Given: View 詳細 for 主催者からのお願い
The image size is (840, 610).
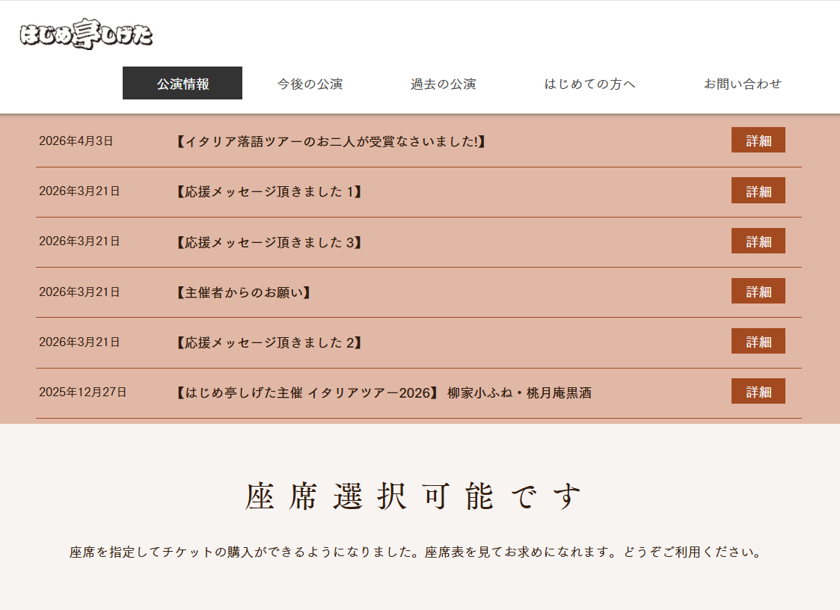Looking at the screenshot, I should click(758, 291).
